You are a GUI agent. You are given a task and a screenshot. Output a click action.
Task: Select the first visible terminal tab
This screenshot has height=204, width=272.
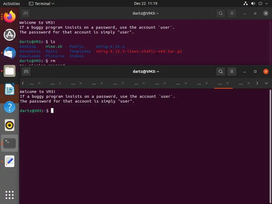click(x=32, y=83)
